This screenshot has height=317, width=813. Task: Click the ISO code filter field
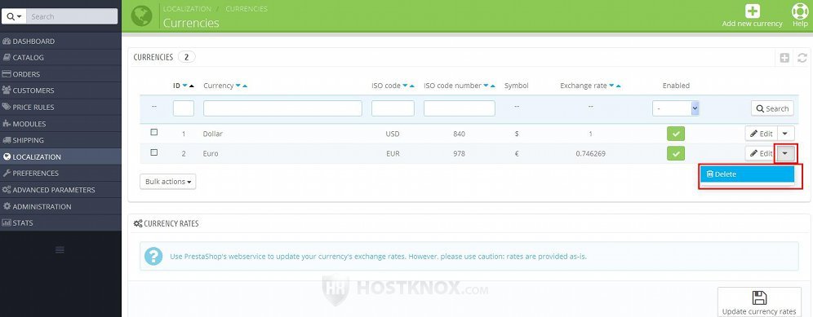tap(393, 108)
